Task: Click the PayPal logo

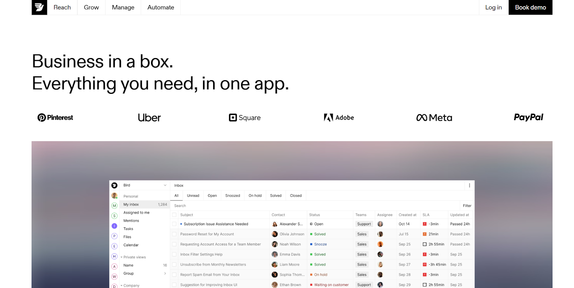Action: pyautogui.click(x=528, y=117)
